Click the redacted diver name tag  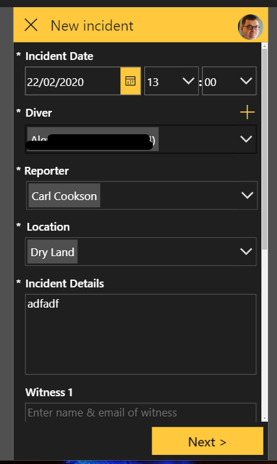(93, 139)
